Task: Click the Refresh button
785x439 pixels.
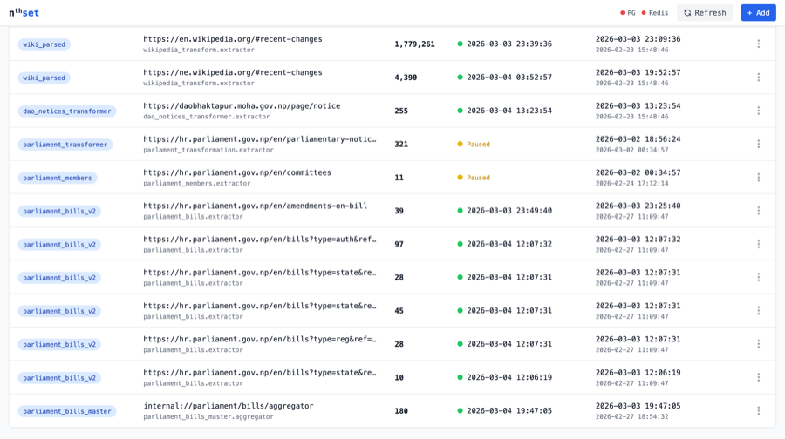Action: coord(705,12)
